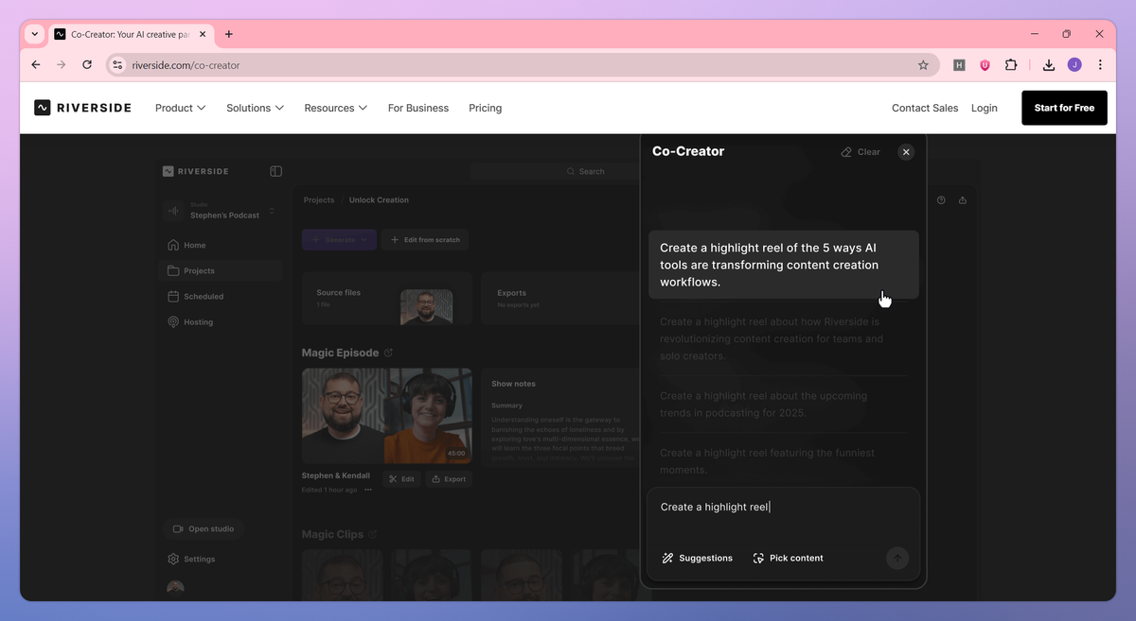This screenshot has height=621, width=1136.
Task: Open the Chrome three-dot menu
Action: [x=1100, y=65]
